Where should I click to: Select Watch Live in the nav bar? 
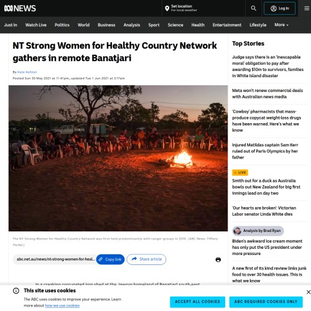click(36, 25)
